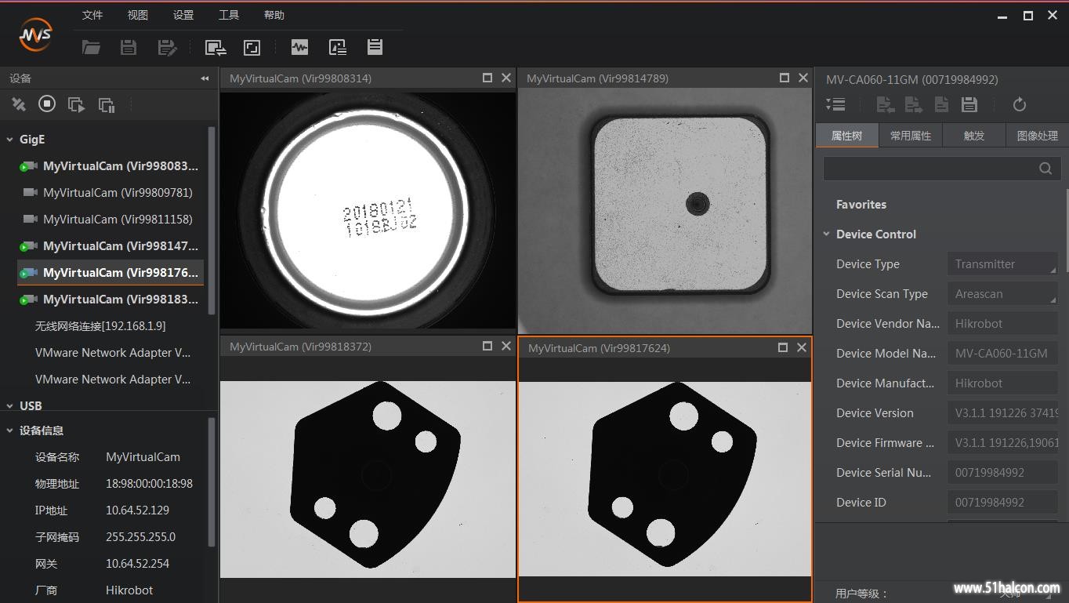The height and width of the screenshot is (603, 1069).
Task: Open file using the folder icon in toolbar
Action: (x=92, y=48)
